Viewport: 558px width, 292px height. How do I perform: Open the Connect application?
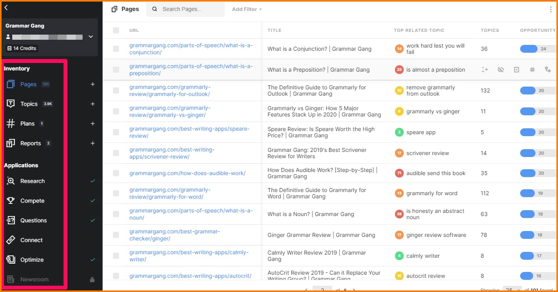pyautogui.click(x=31, y=240)
